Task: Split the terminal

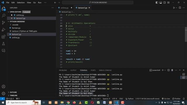Action: coord(168,70)
